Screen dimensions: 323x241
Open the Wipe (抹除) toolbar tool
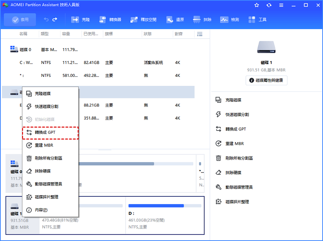202,20
